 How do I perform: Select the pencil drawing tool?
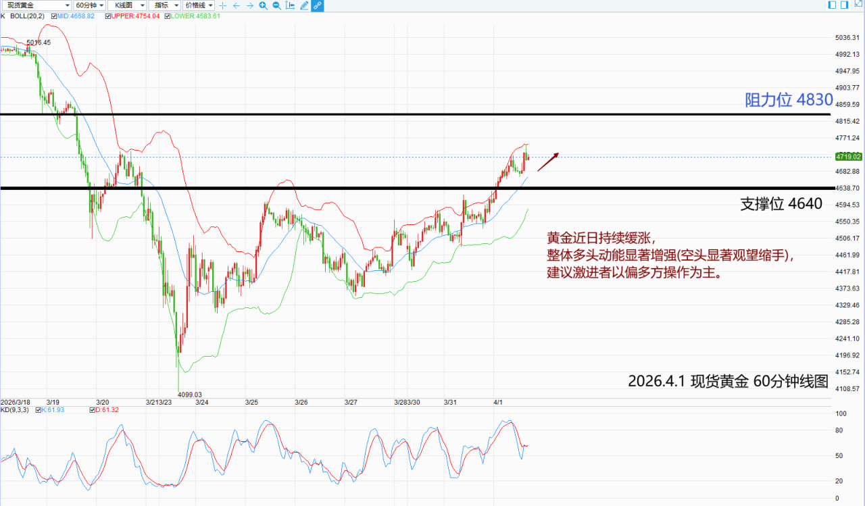click(x=304, y=5)
